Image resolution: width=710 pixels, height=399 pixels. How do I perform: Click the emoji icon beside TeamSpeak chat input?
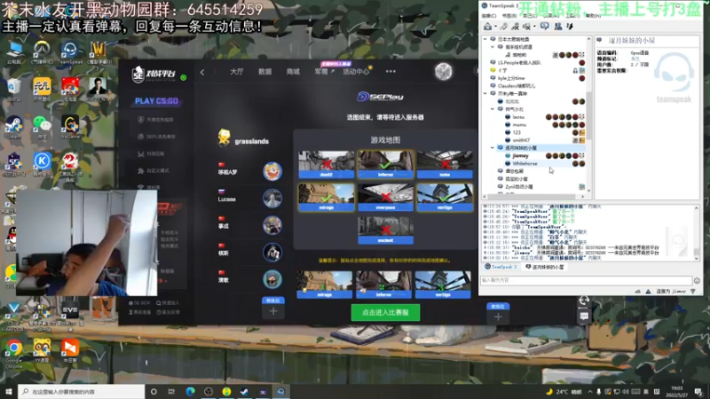click(x=697, y=280)
